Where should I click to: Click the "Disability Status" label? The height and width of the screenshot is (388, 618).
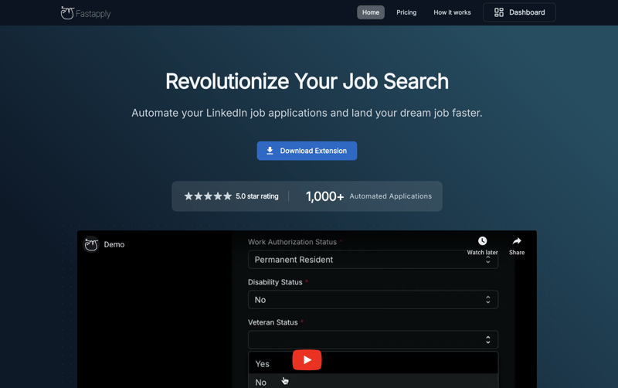click(275, 282)
